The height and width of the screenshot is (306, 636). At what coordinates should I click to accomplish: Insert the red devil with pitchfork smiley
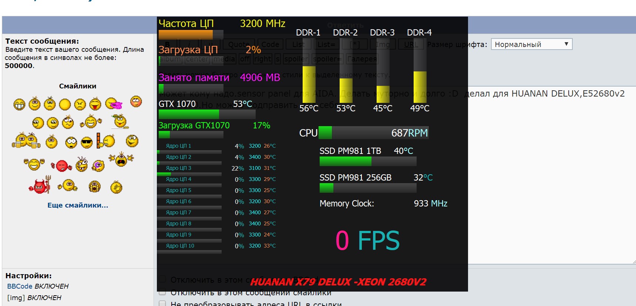(x=40, y=185)
